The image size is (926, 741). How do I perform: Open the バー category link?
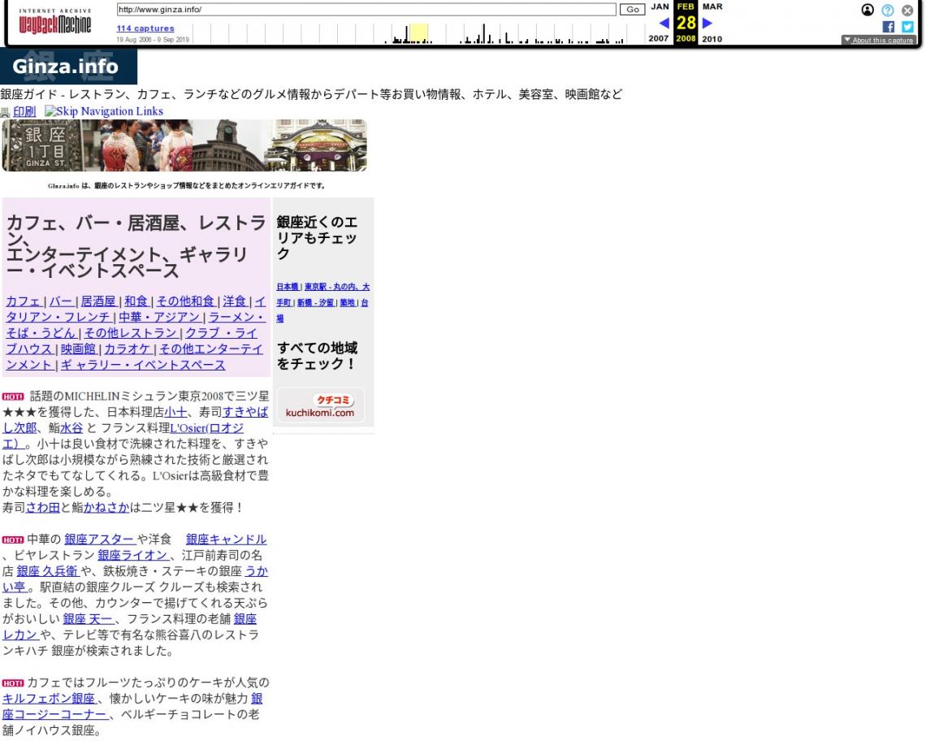tap(61, 301)
